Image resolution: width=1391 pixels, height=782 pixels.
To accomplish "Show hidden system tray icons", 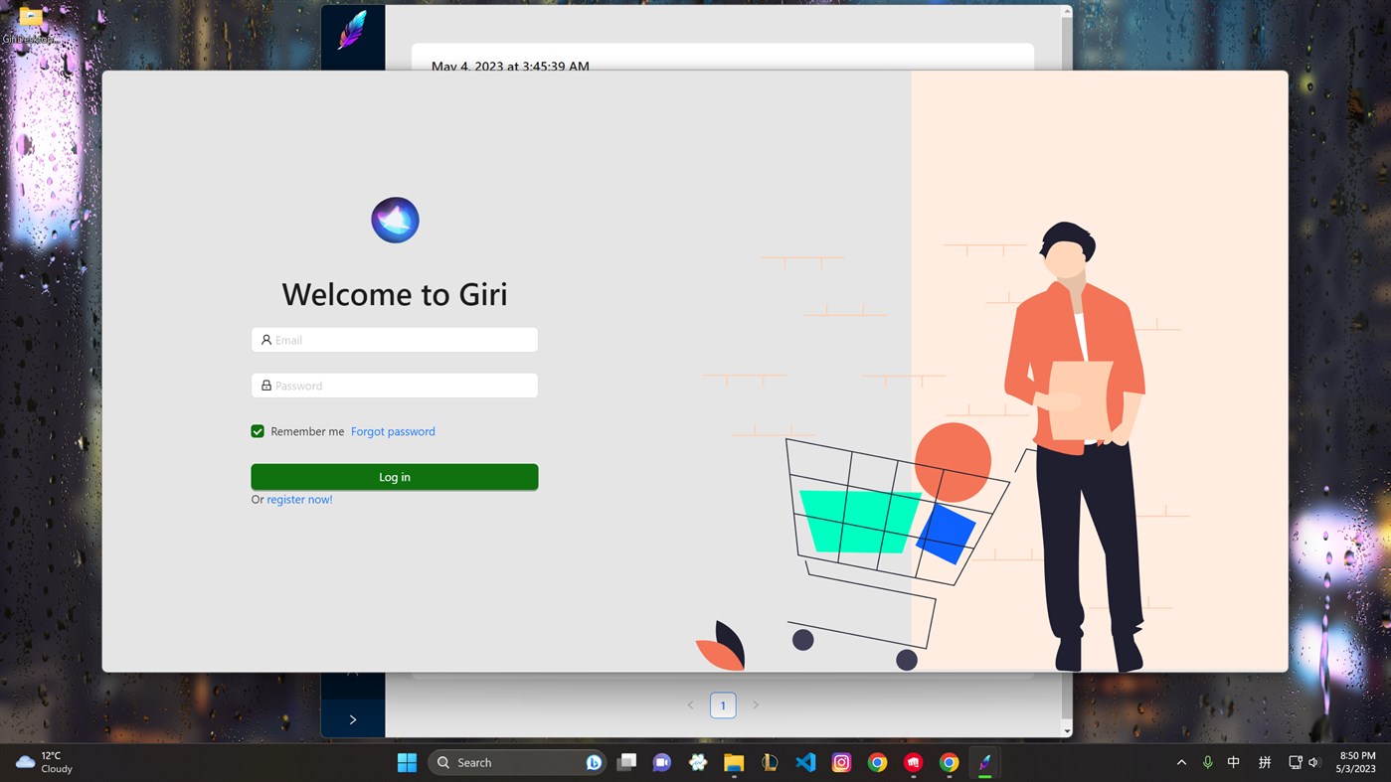I will point(1181,762).
